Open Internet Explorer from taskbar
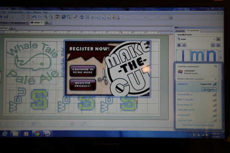230x153 pixels. click(x=5, y=134)
